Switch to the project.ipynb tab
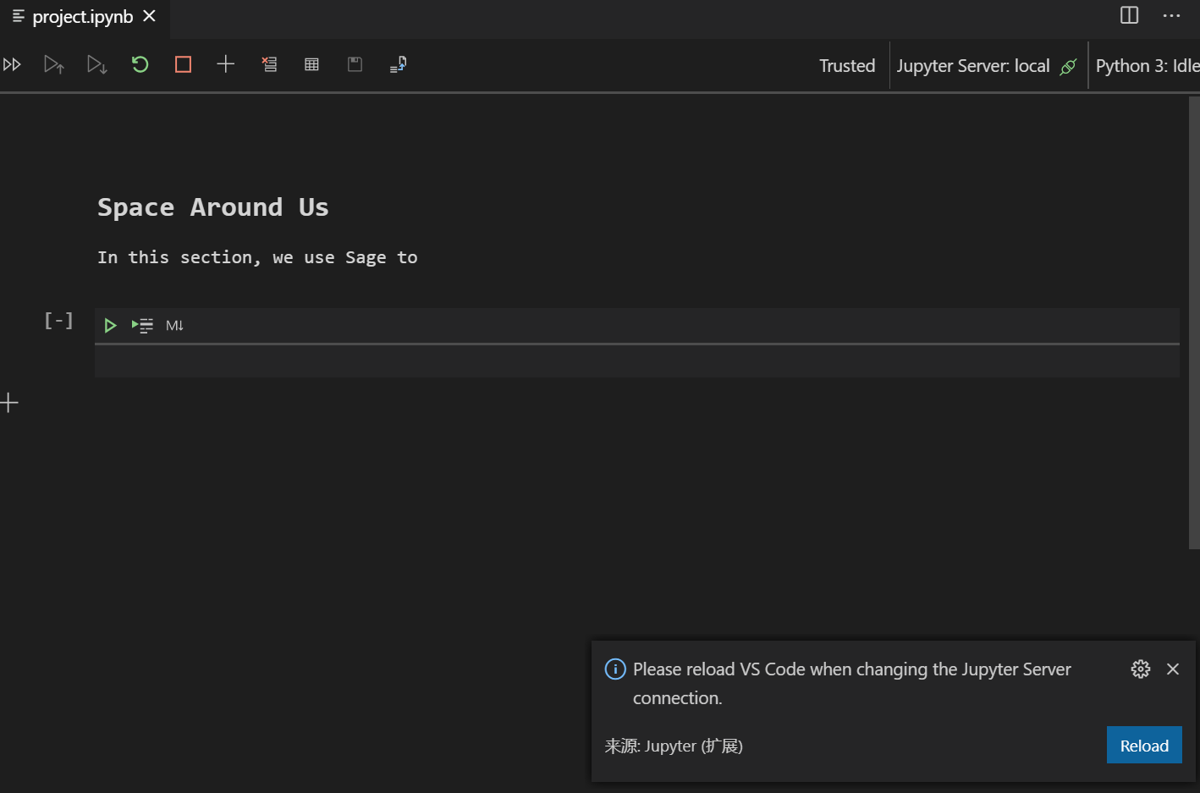The width and height of the screenshot is (1200, 793). point(82,16)
